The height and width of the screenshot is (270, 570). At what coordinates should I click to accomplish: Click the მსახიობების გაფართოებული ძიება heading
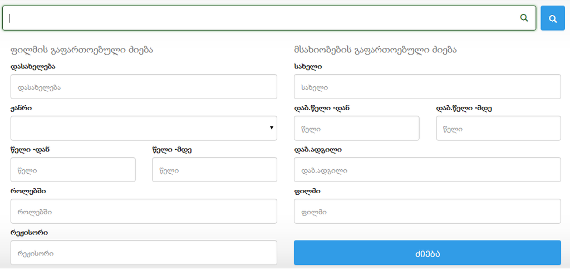tap(375, 50)
